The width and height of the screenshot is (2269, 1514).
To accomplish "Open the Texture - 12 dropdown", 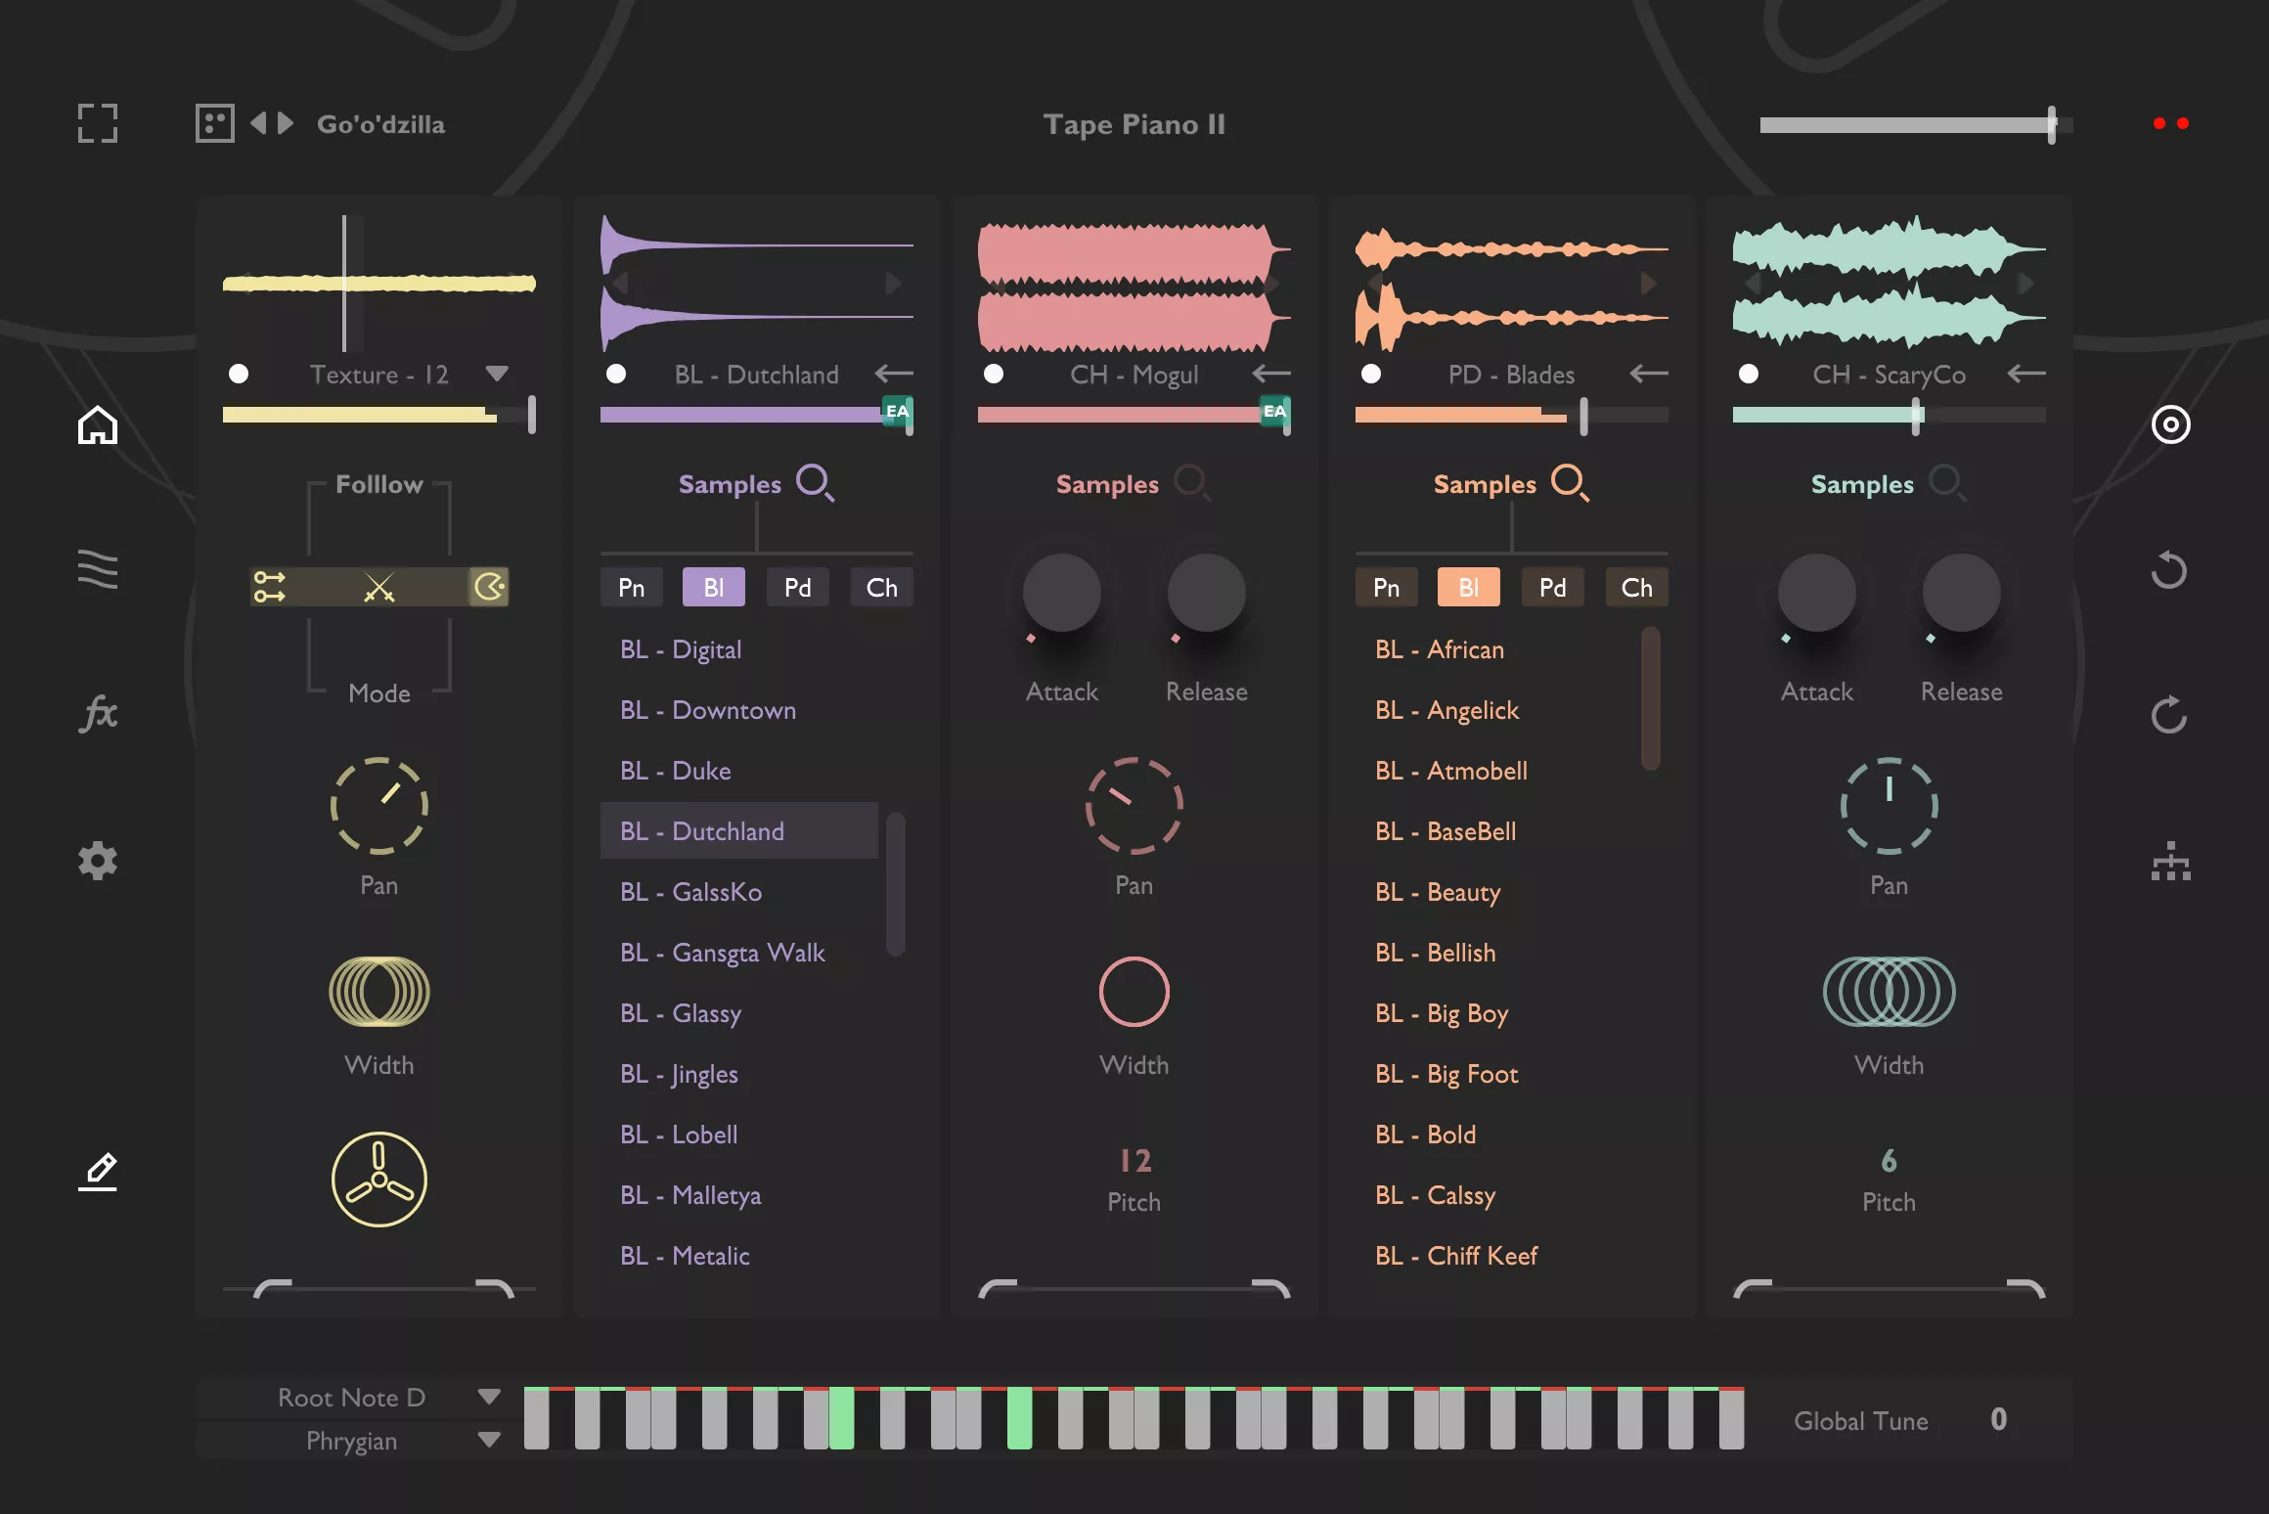I will click(x=497, y=374).
